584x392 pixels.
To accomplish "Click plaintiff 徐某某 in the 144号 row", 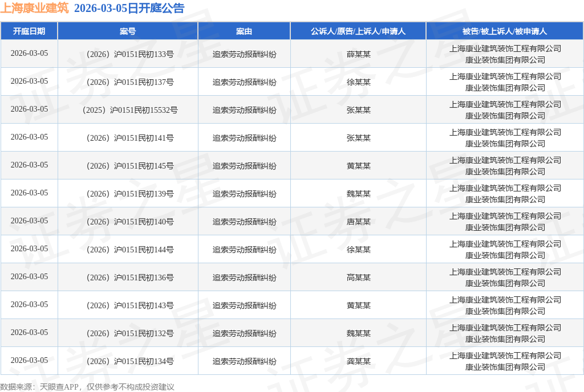I will coord(358,250).
